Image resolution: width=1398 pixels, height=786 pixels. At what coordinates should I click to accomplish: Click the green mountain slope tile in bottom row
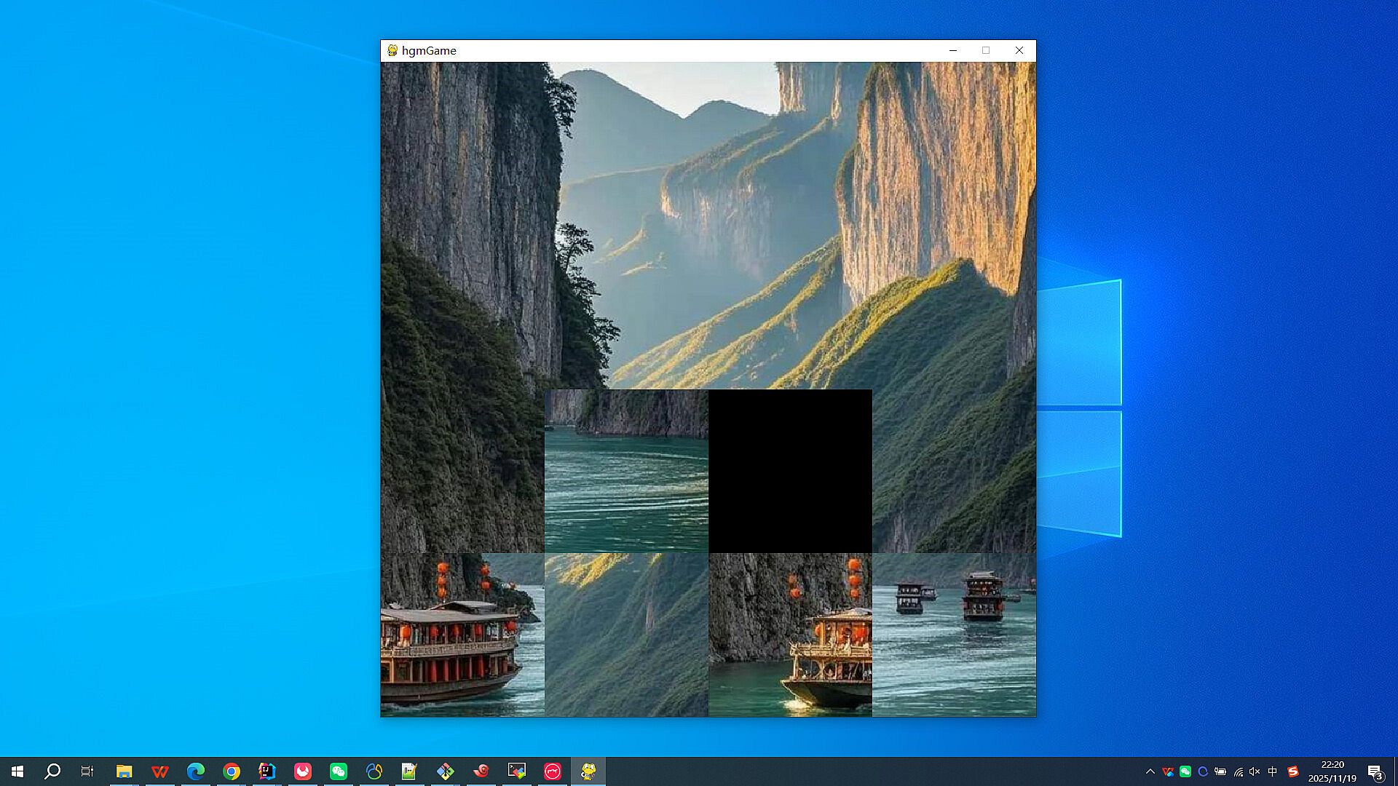626,635
